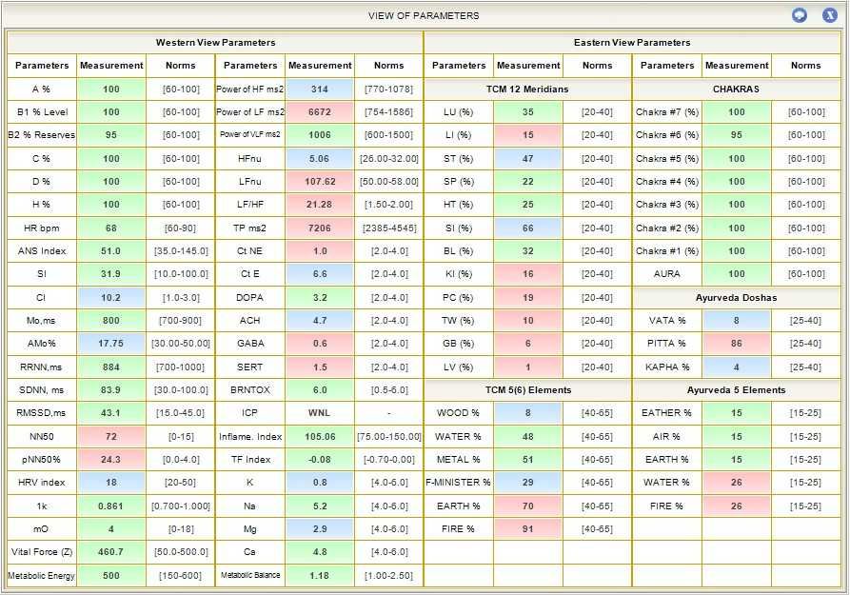Select the GB (%) meridian value 6
Image resolution: width=850 pixels, height=595 pixels.
pos(528,344)
